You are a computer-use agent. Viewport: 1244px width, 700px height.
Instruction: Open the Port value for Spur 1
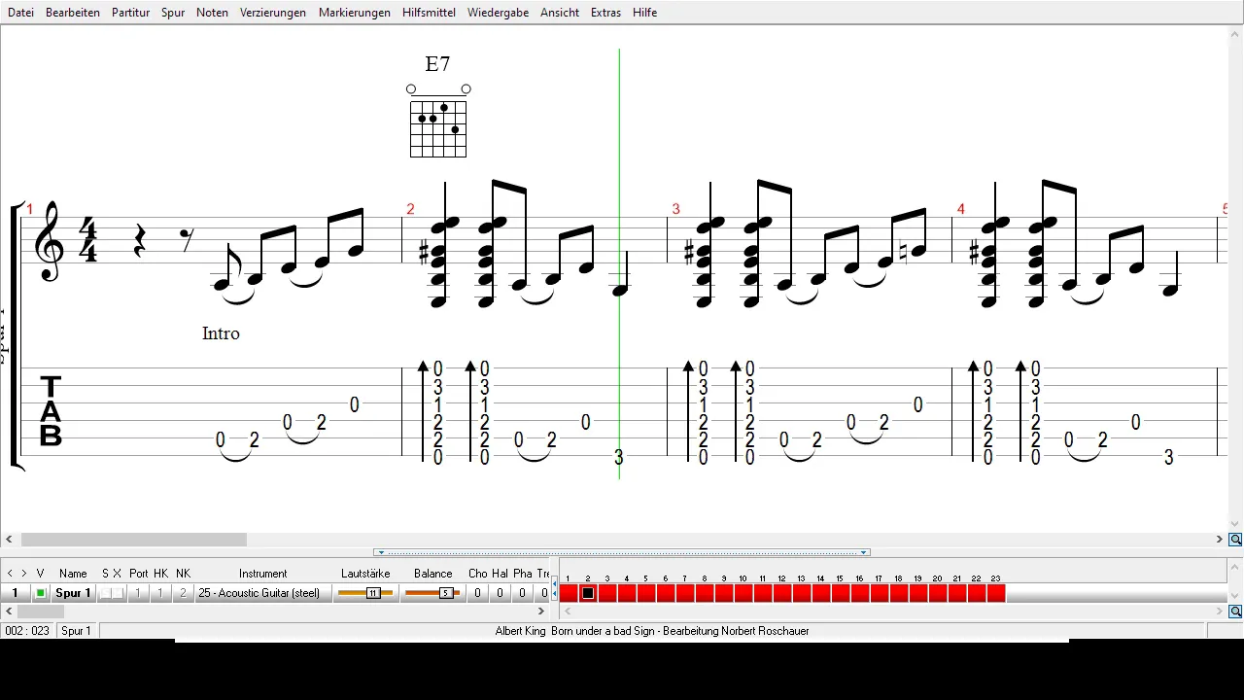pyautogui.click(x=138, y=593)
